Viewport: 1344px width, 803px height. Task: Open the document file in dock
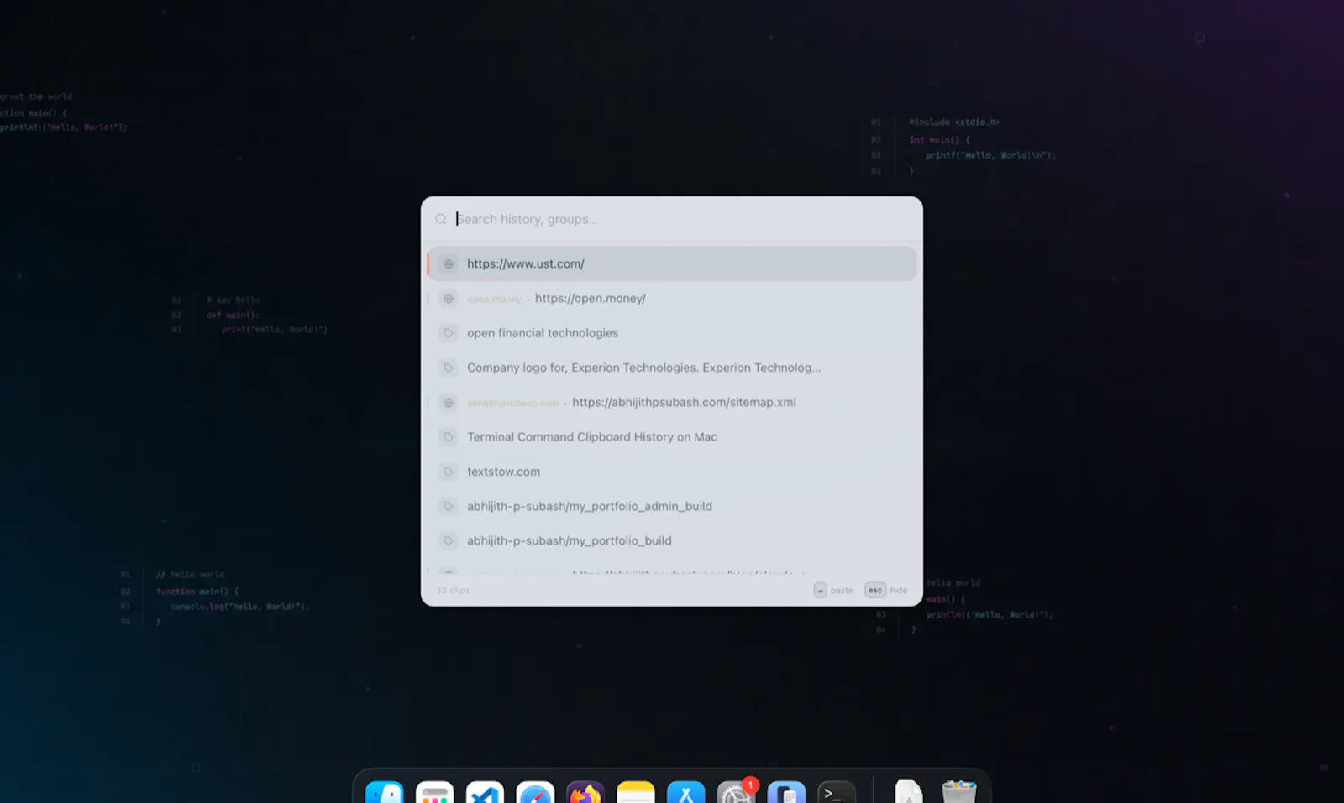[x=908, y=792]
